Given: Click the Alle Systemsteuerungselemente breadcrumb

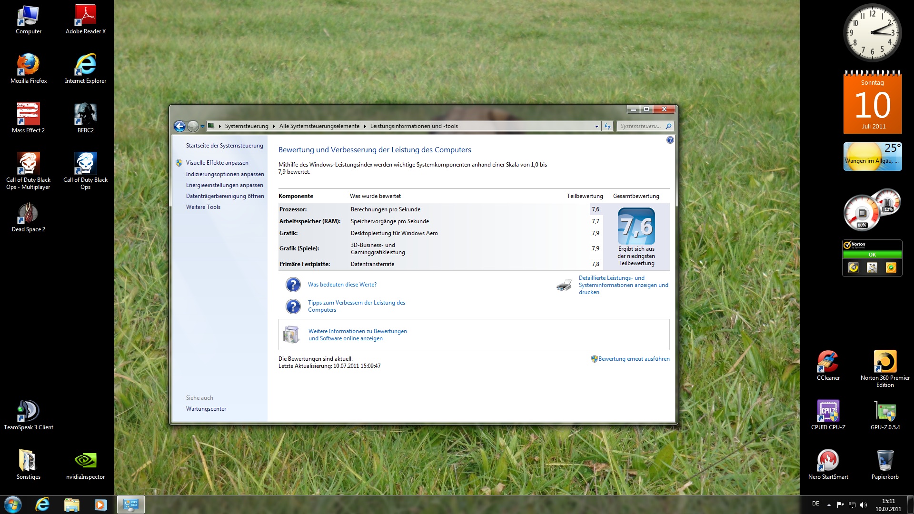Looking at the screenshot, I should (319, 126).
